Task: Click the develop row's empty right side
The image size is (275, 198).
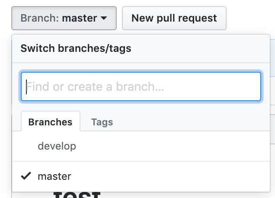Action: tap(173, 146)
